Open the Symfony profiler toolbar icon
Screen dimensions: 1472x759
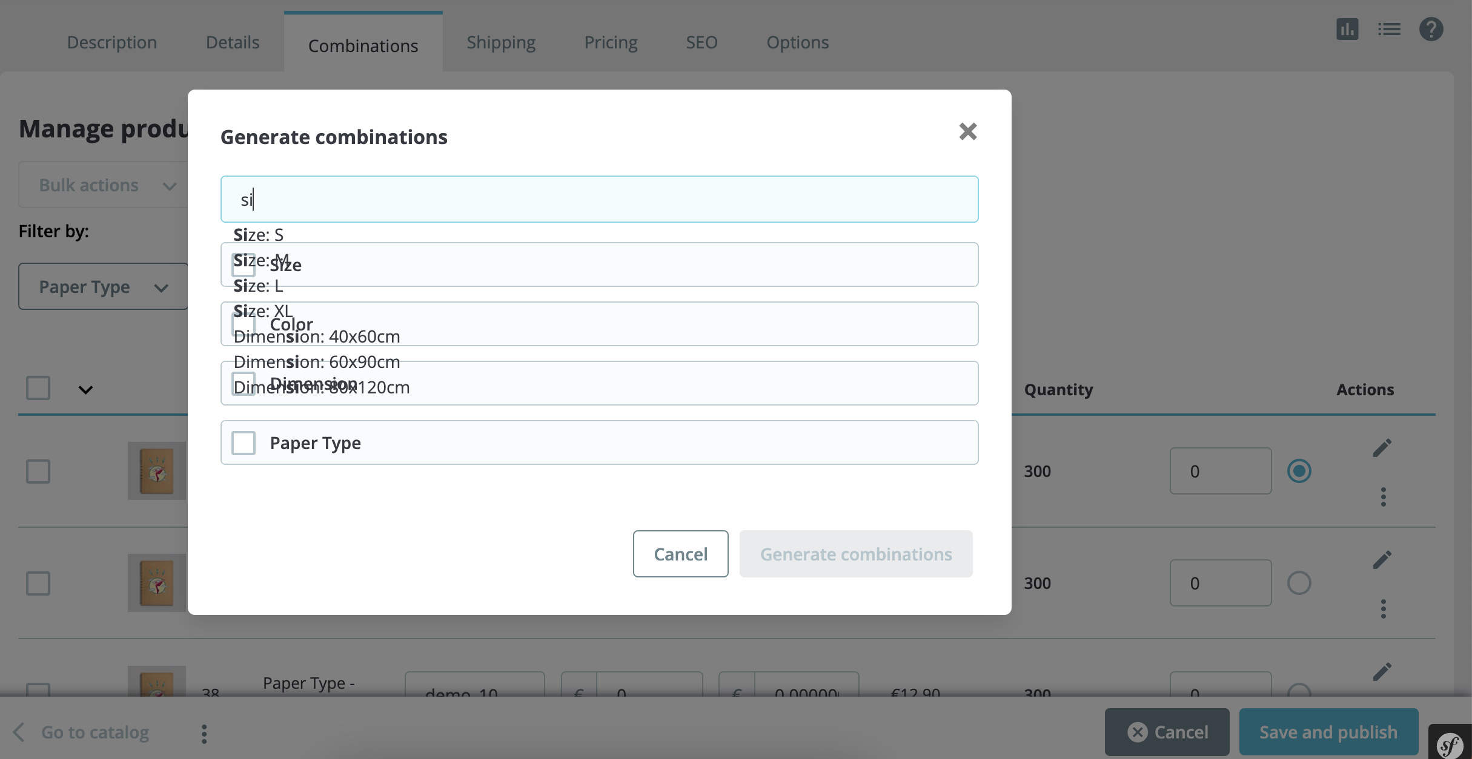tap(1451, 743)
